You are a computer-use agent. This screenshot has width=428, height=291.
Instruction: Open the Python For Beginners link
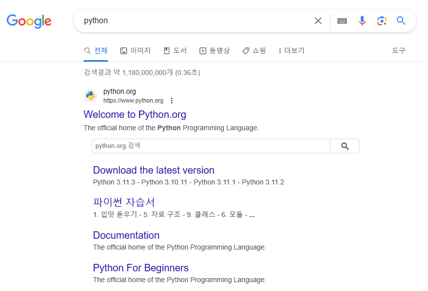point(141,268)
